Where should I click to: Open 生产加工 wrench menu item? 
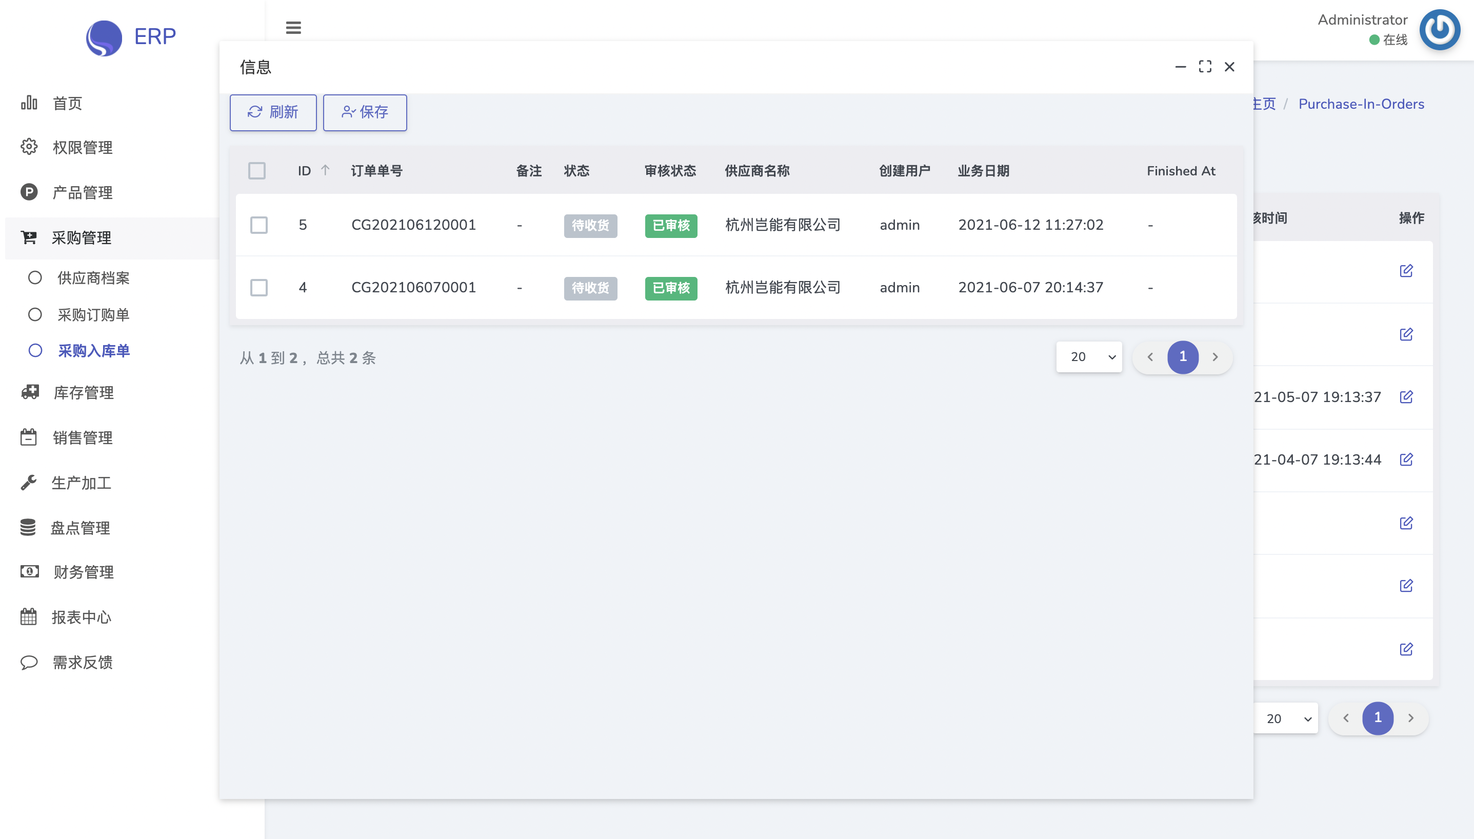tap(81, 483)
